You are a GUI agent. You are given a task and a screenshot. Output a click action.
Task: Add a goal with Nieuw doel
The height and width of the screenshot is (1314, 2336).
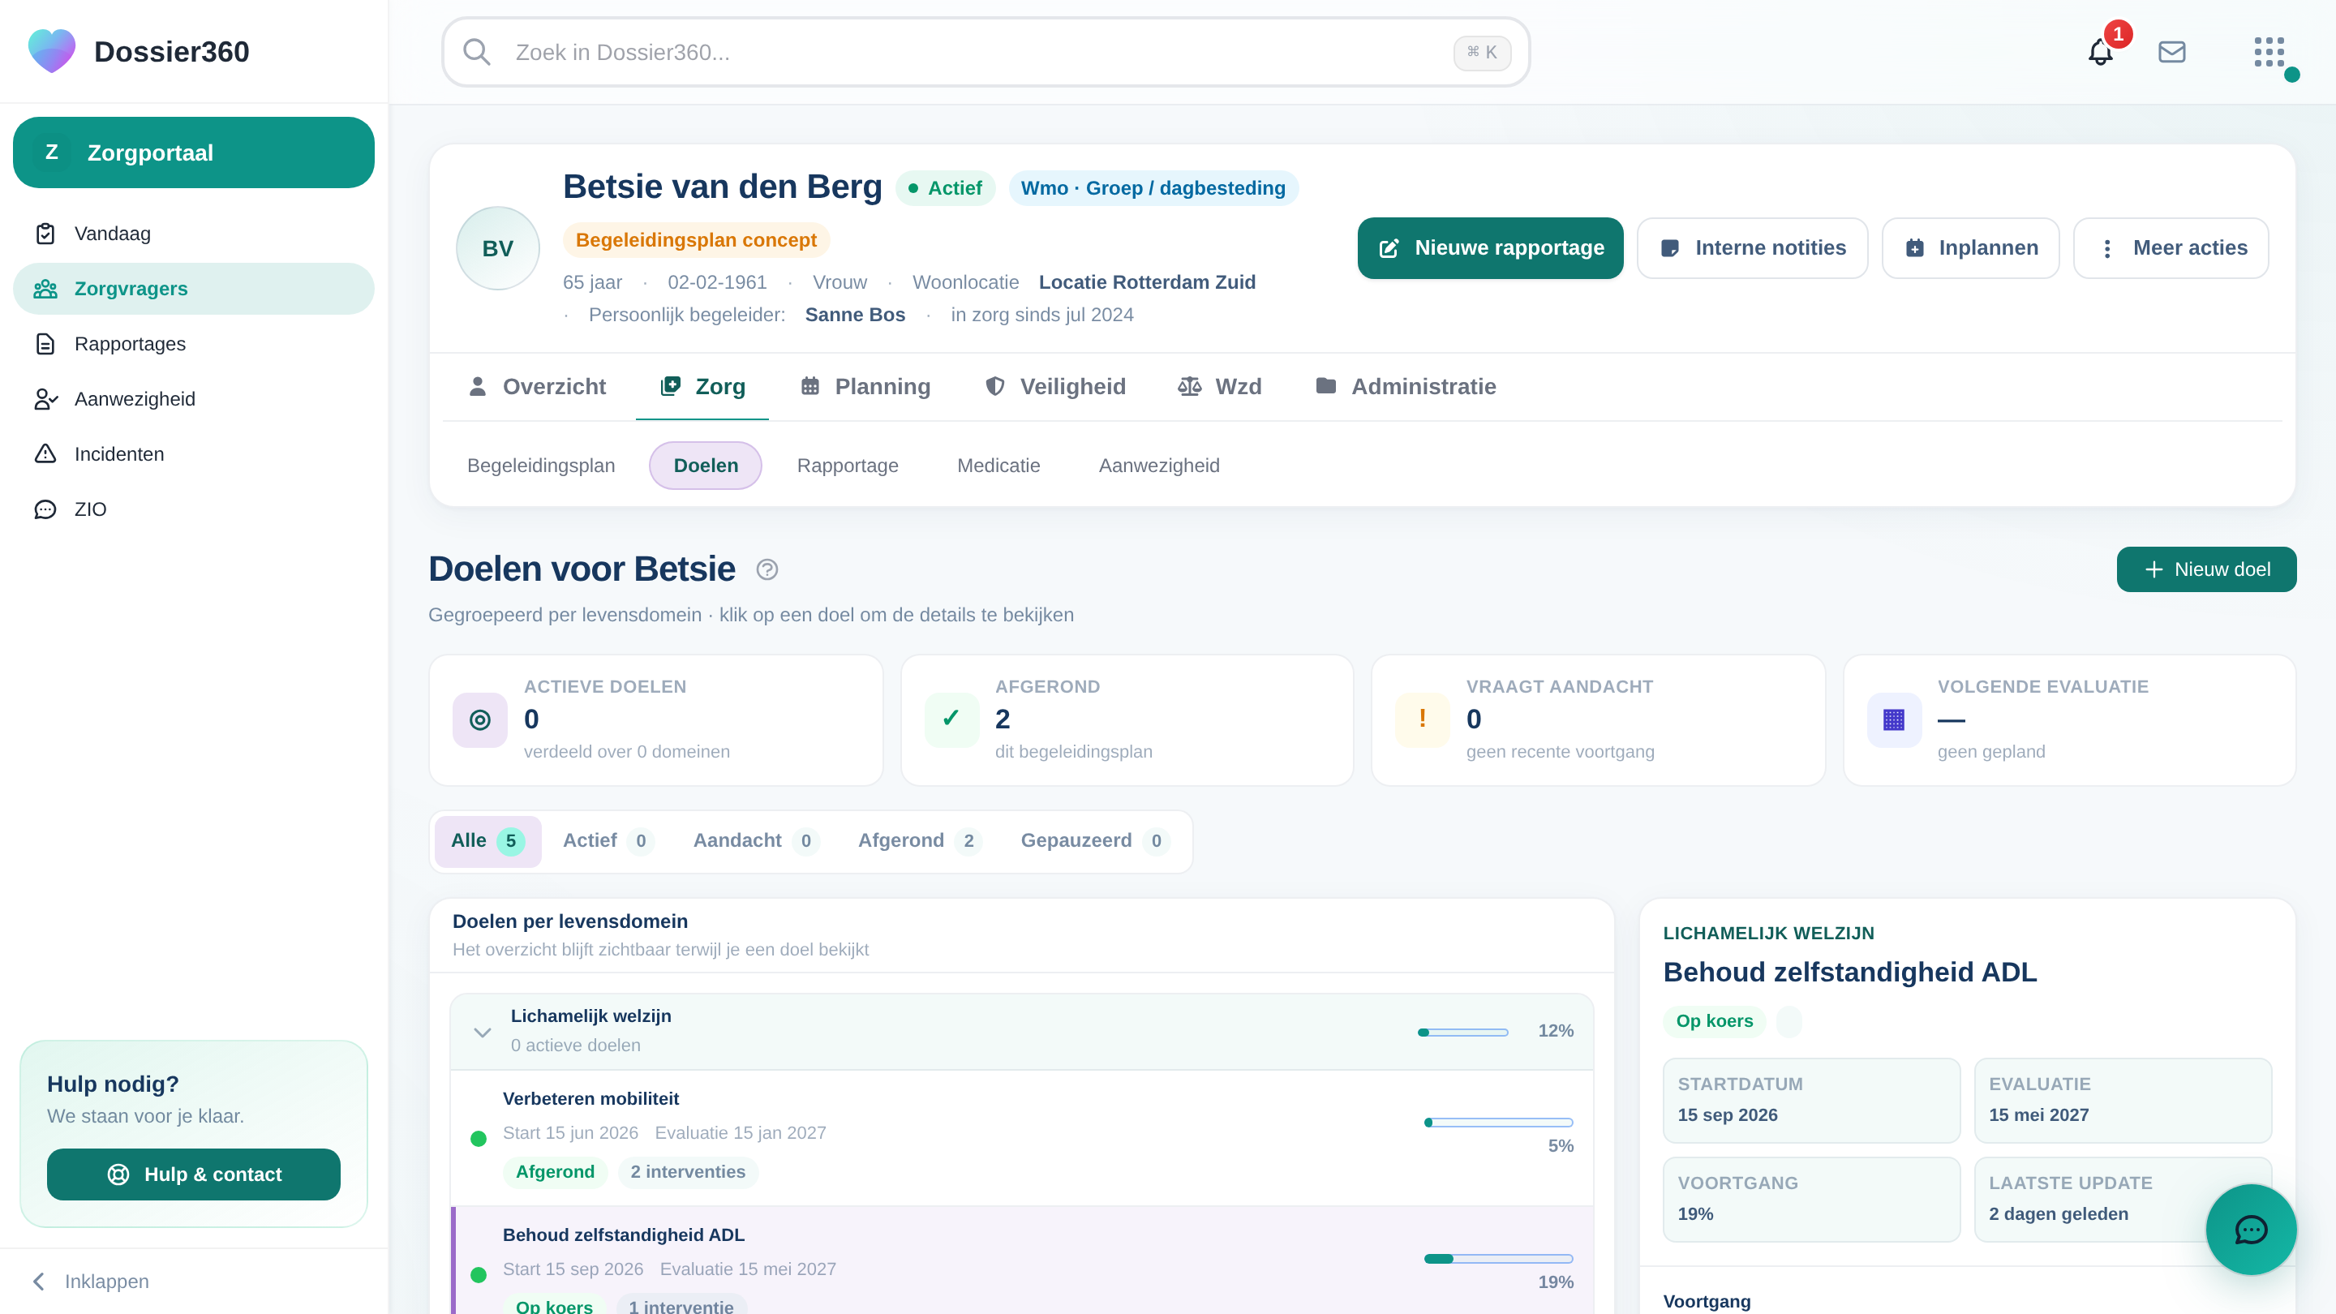(x=2206, y=569)
